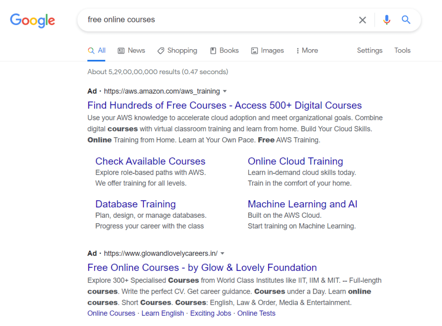Submit search using the magnifier icon
This screenshot has width=442, height=326.
(x=406, y=20)
